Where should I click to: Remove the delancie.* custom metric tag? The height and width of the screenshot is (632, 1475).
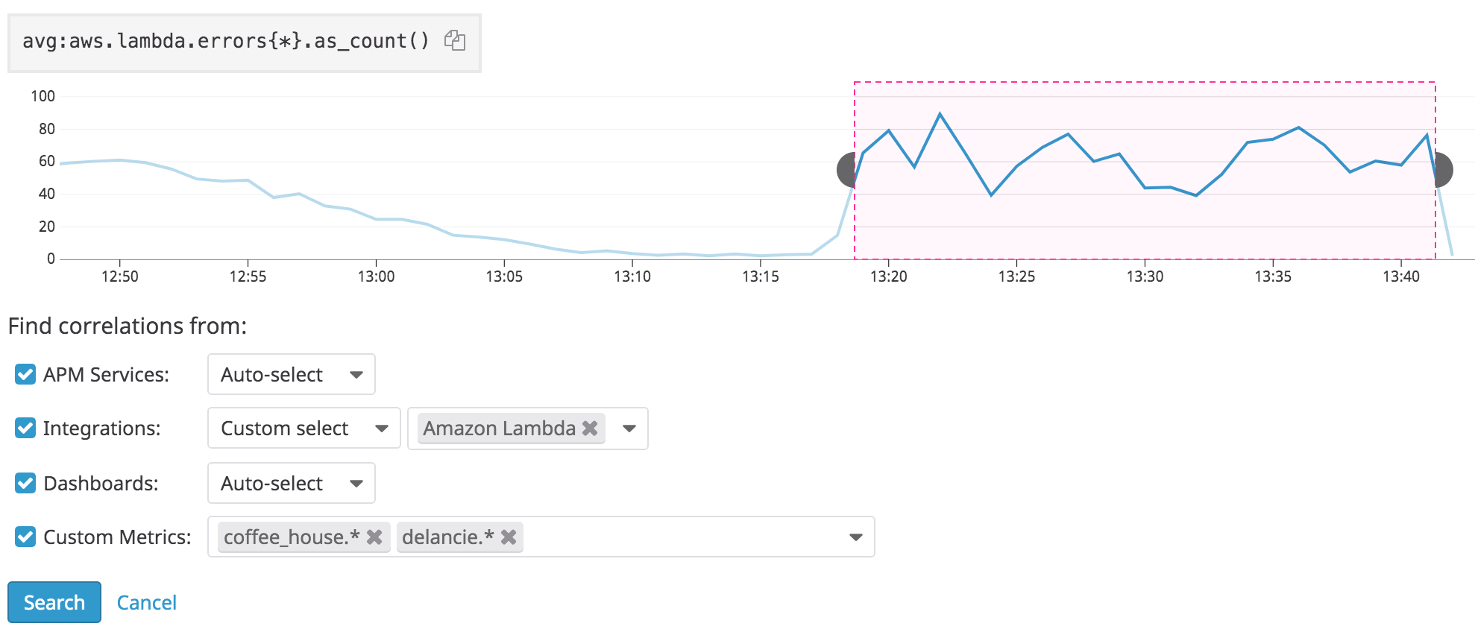pos(509,537)
